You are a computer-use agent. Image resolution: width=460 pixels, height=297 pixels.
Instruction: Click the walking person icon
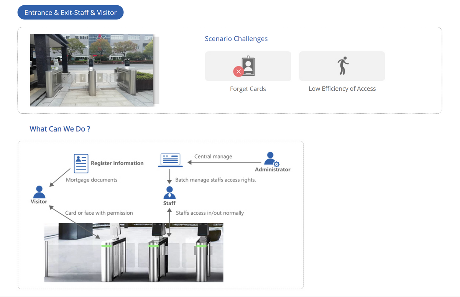click(x=343, y=65)
